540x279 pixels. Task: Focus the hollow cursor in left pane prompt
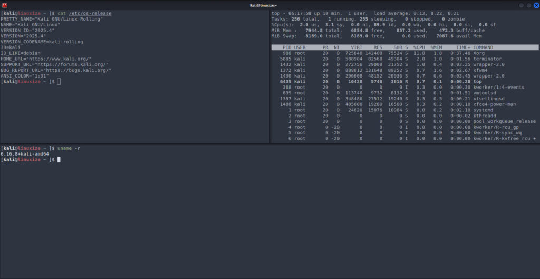point(59,82)
